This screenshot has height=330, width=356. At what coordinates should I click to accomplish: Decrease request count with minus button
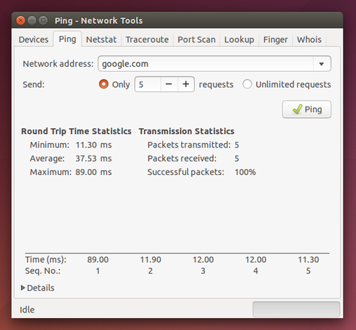[169, 84]
